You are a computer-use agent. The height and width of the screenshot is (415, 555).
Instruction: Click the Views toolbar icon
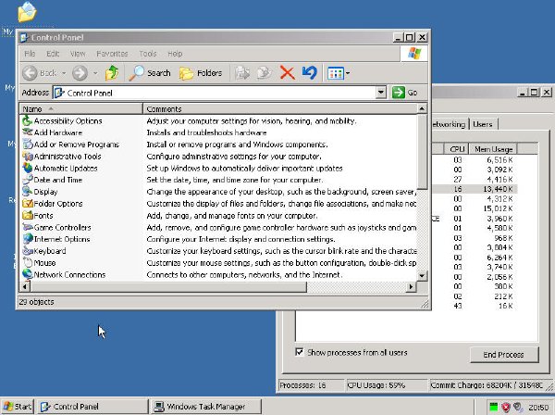335,73
